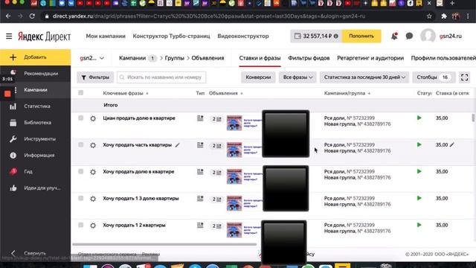Switch to Ретаргетинг и аудитории tab
The image size is (476, 268).
[370, 58]
